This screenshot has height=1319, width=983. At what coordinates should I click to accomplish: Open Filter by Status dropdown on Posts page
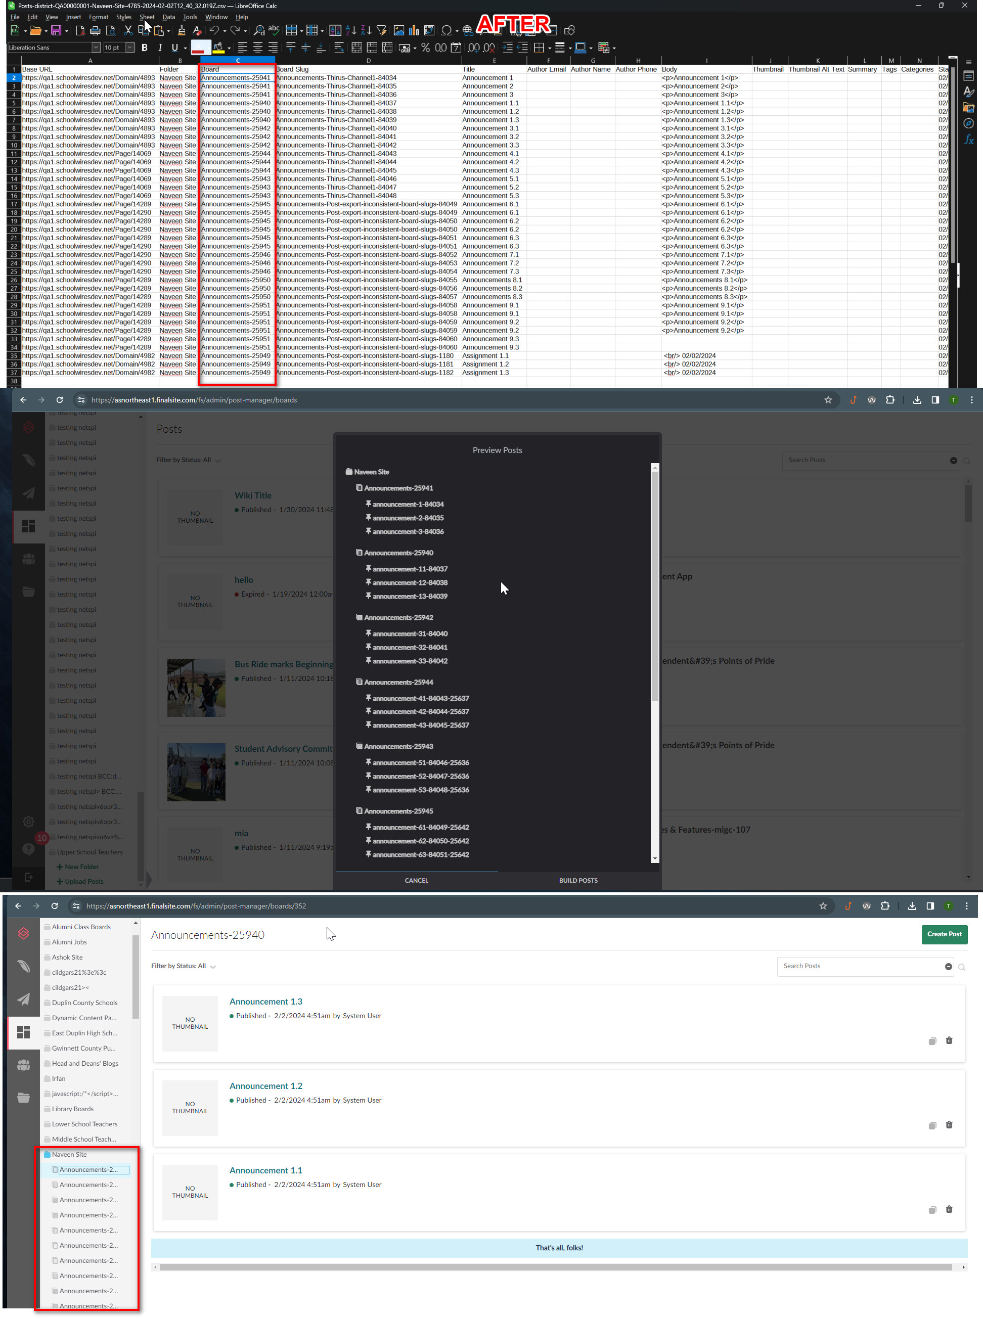click(189, 460)
